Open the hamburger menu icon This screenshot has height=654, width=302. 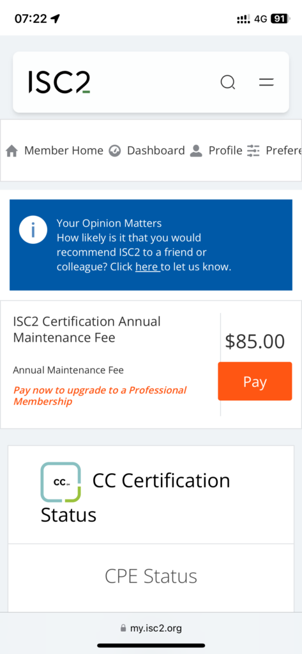pos(266,82)
